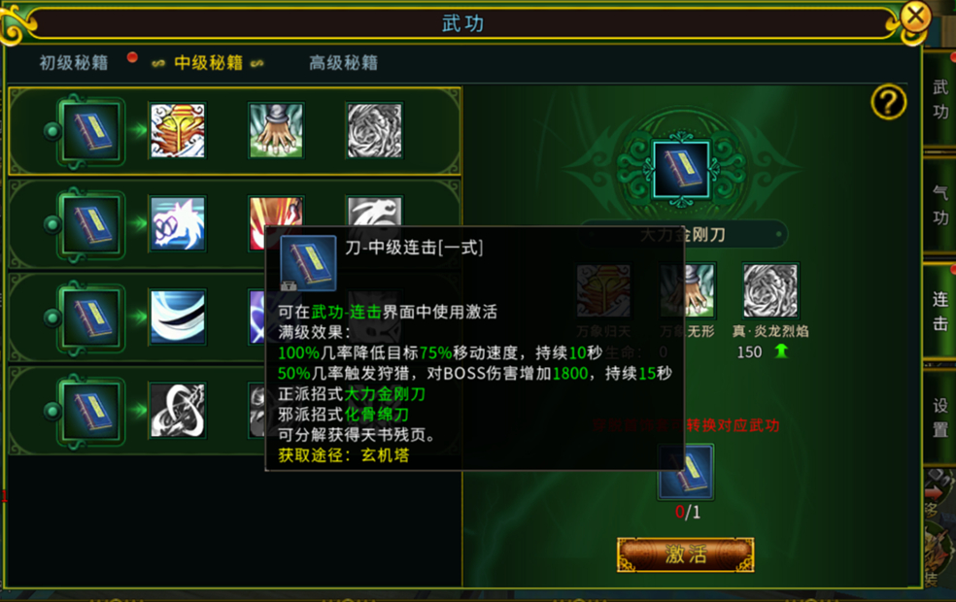Toggle the green orb beside the fourth row book

coord(52,411)
